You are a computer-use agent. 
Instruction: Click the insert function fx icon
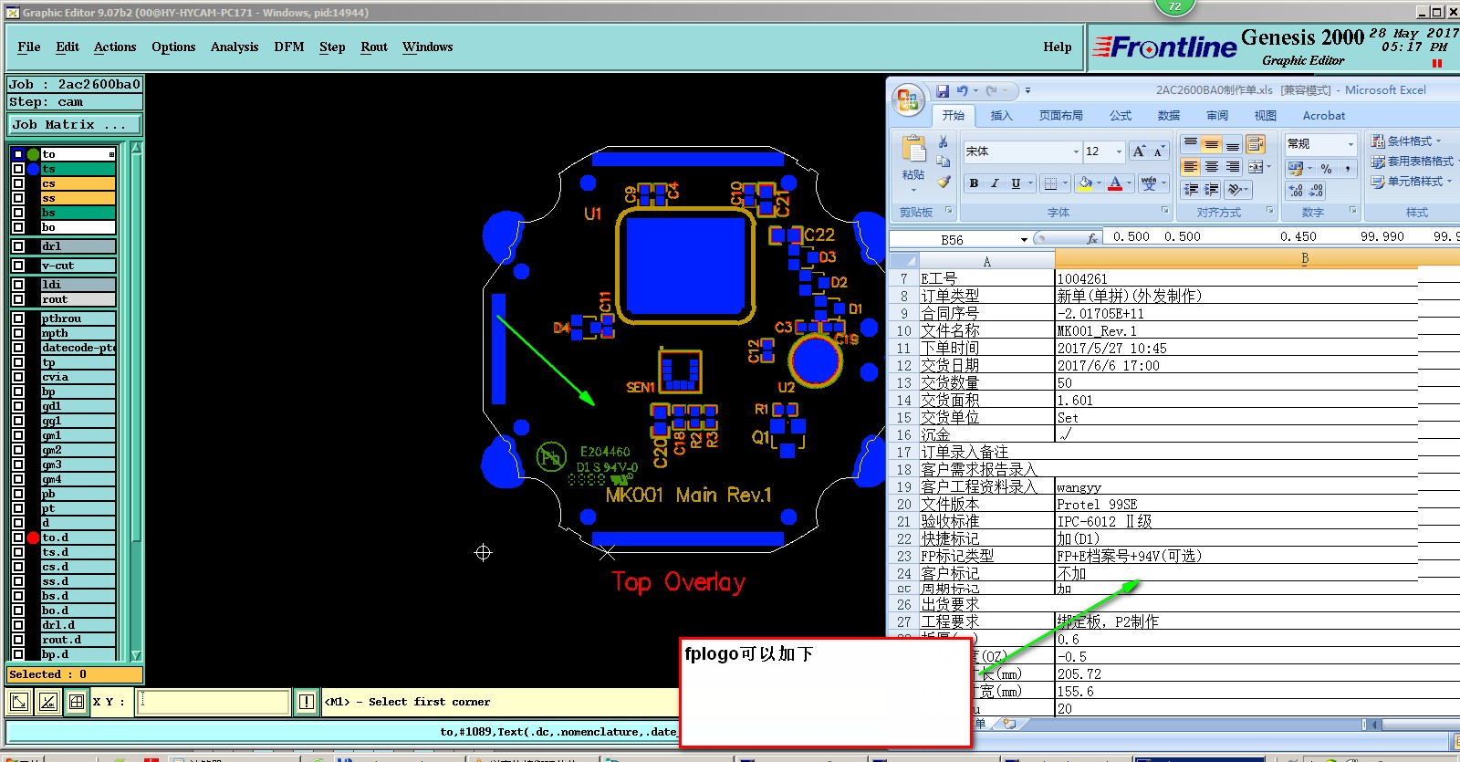(1092, 238)
